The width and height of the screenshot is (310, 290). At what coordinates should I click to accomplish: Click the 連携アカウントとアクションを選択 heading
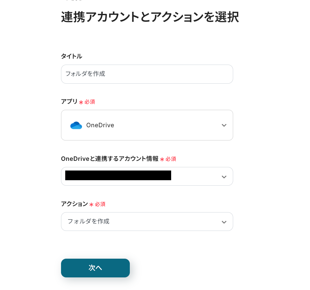150,17
